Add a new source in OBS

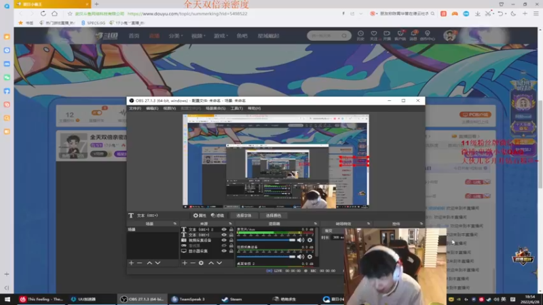185,263
